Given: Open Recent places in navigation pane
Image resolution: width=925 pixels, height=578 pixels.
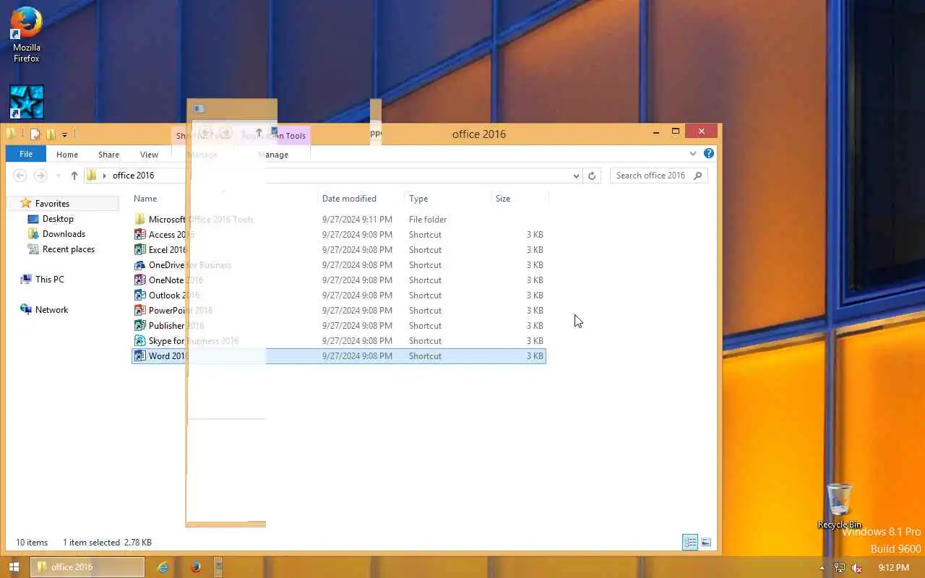Looking at the screenshot, I should (68, 249).
